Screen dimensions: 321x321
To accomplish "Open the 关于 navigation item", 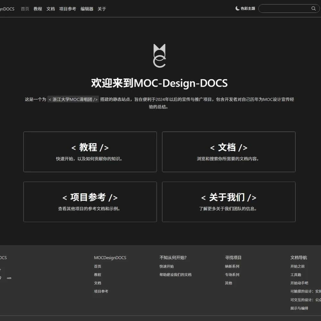I will [101, 9].
